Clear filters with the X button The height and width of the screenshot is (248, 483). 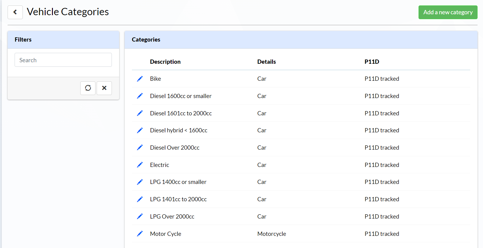click(x=104, y=88)
